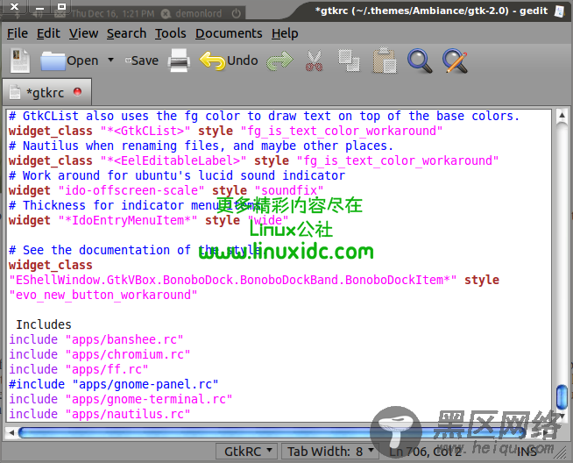573x463 pixels.
Task: Click the "evo_new_button_workaround" line
Action: [x=103, y=295]
